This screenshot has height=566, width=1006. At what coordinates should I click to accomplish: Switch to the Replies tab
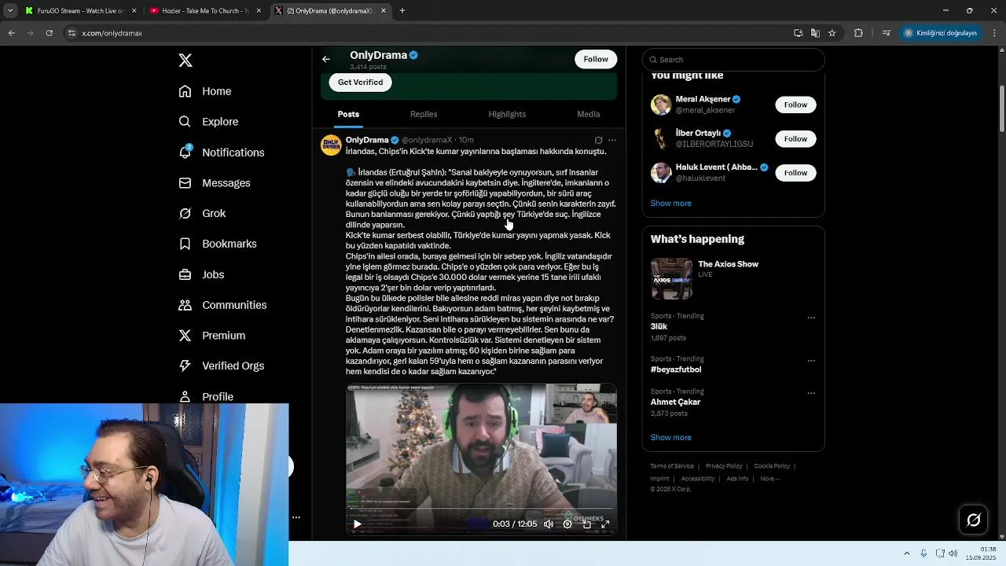tap(424, 114)
